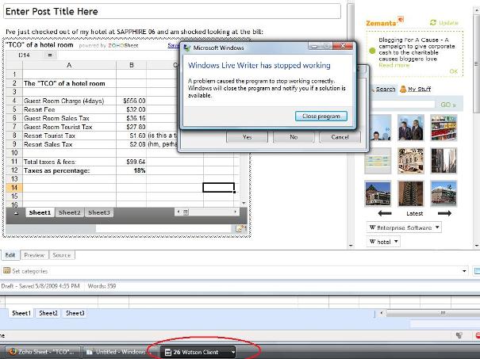480x359 pixels.
Task: Click the Zemanta search input box
Action: (402, 105)
